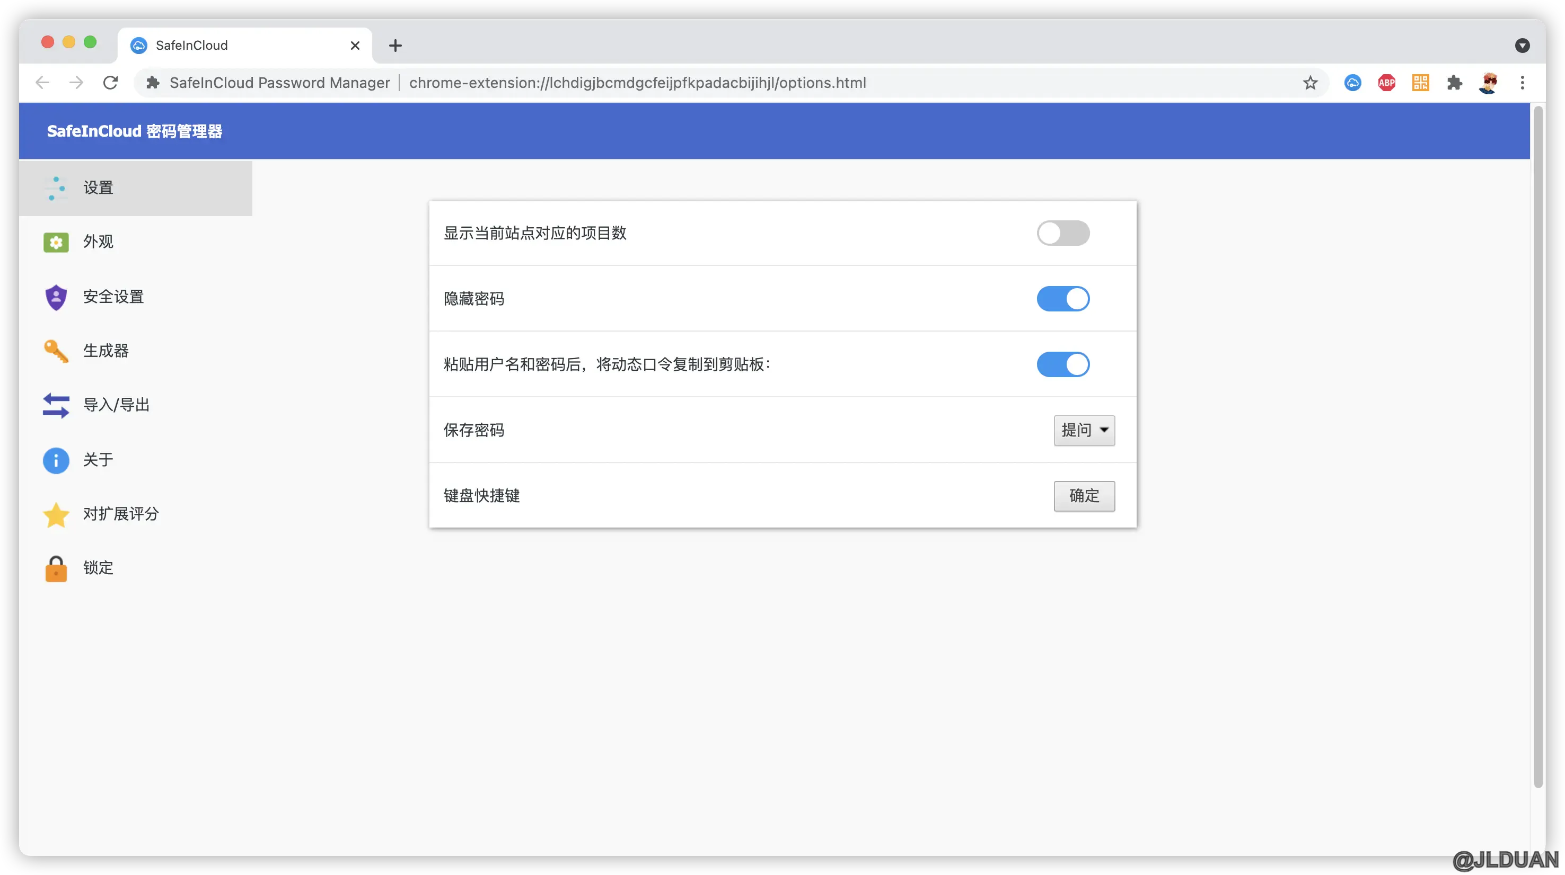Bookmark this page with the star

pos(1310,83)
